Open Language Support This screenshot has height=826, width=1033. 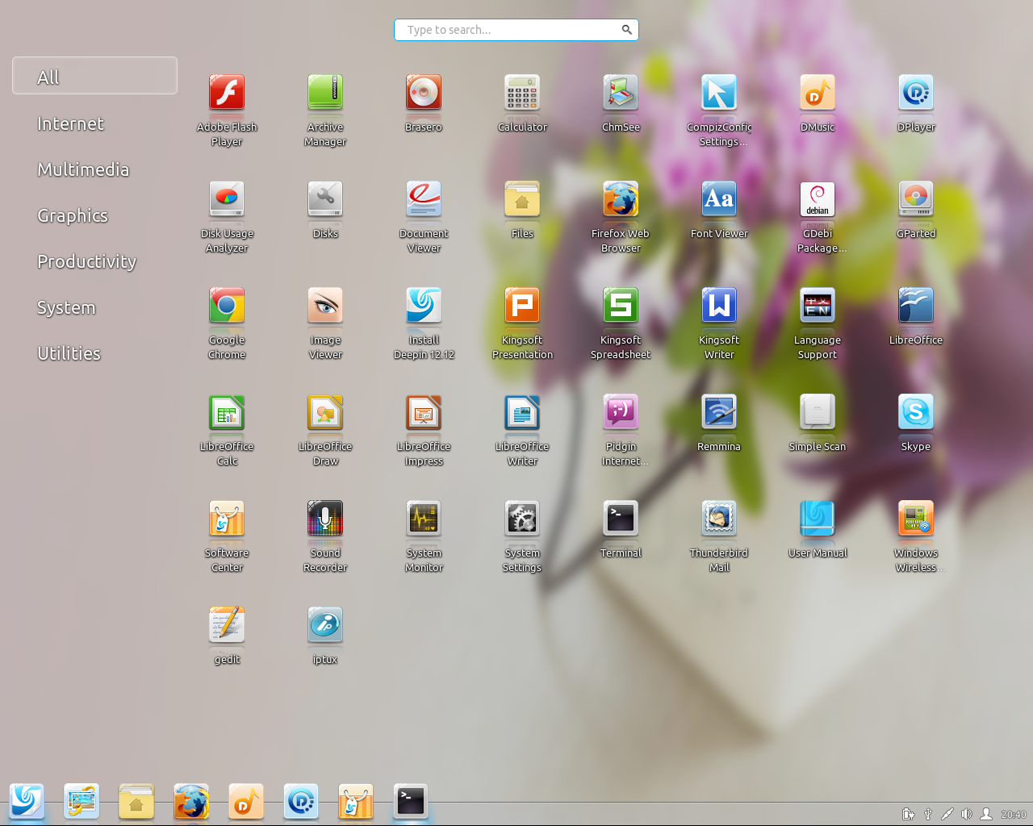(818, 305)
